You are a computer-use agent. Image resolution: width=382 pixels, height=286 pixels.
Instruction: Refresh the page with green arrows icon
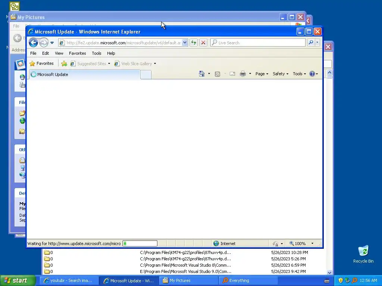tap(194, 43)
